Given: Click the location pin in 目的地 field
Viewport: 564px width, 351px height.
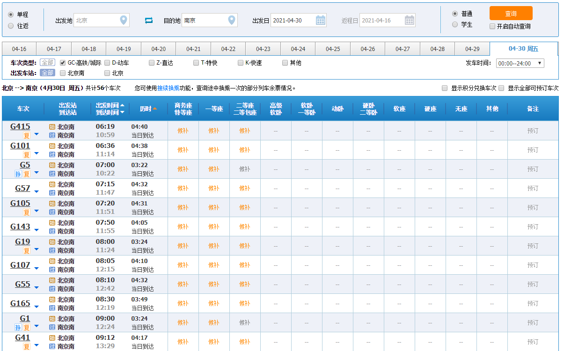Looking at the screenshot, I should (231, 20).
